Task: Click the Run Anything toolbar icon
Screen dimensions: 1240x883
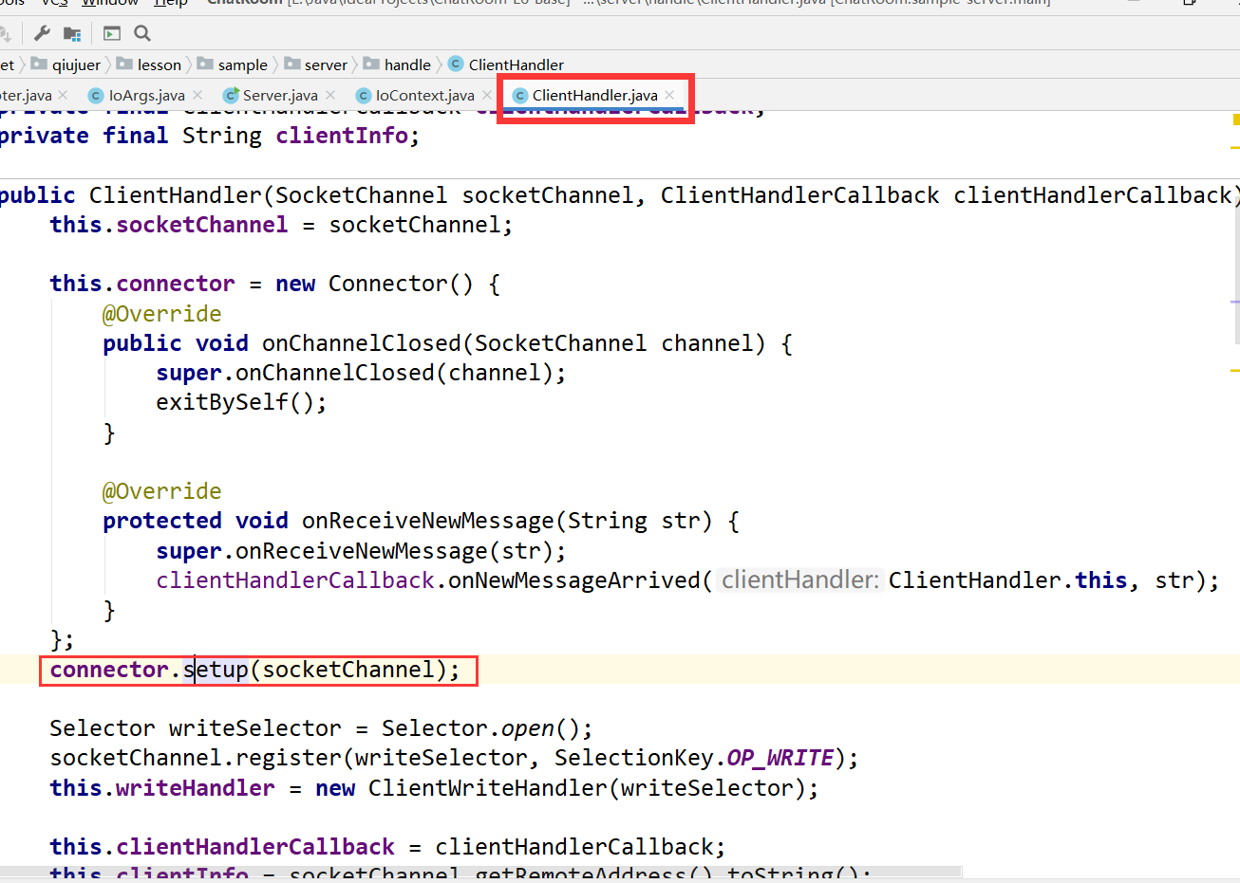Action: [112, 33]
